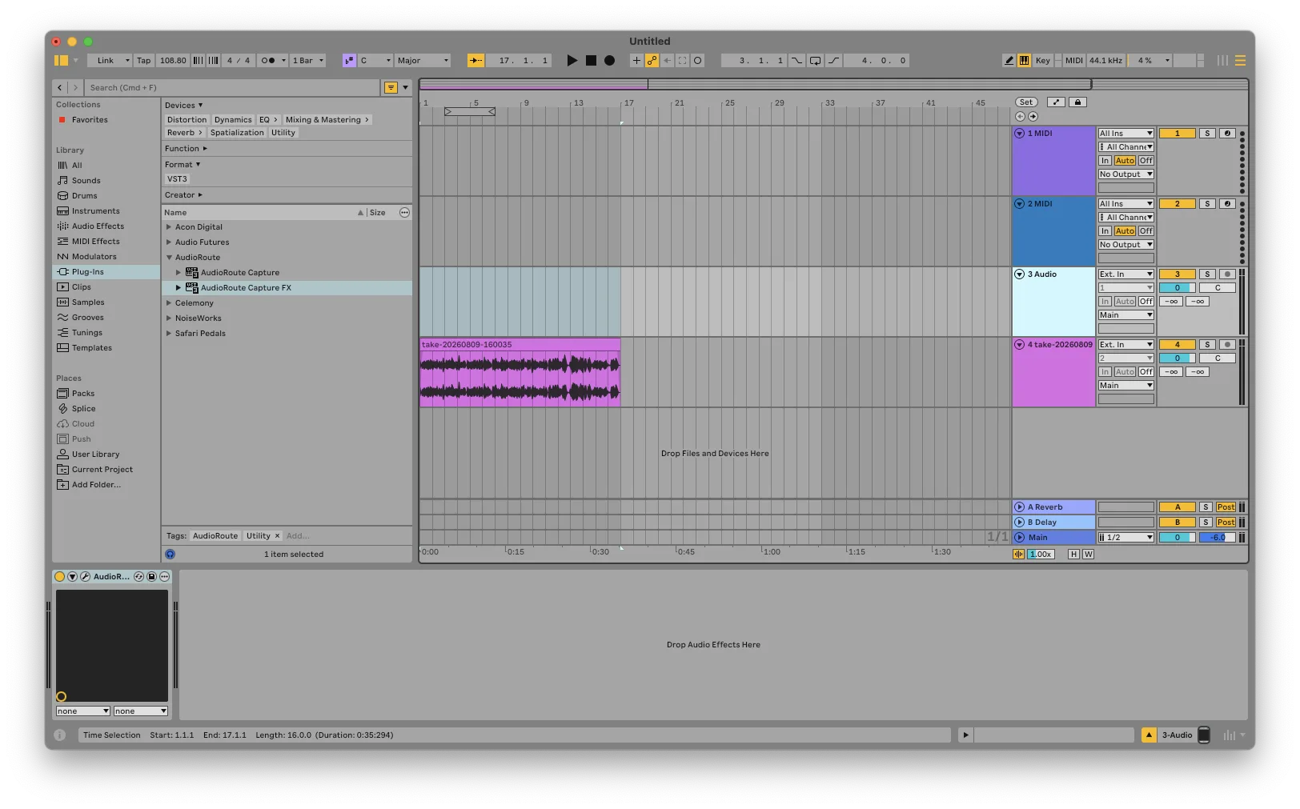Open 3 Audio Ext. In input dropdown

1125,274
